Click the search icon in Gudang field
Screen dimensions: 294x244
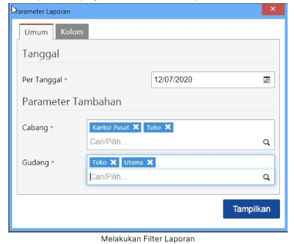(x=267, y=177)
